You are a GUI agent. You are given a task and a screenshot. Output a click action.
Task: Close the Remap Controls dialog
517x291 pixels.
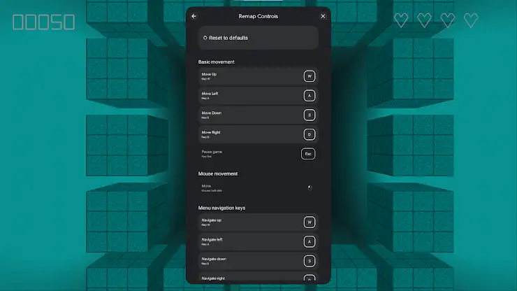[x=323, y=16]
